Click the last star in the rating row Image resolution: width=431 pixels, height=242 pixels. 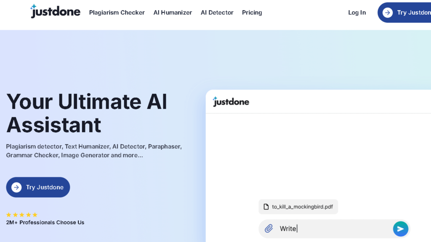click(x=35, y=214)
